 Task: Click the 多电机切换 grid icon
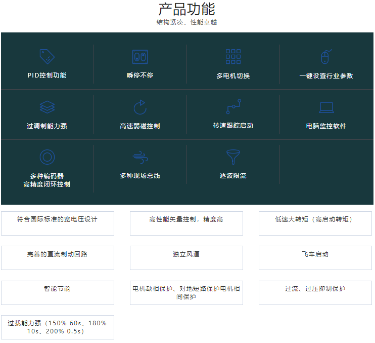(x=233, y=56)
